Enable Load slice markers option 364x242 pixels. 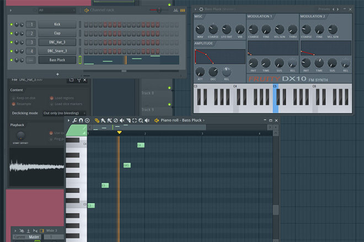coord(66,104)
